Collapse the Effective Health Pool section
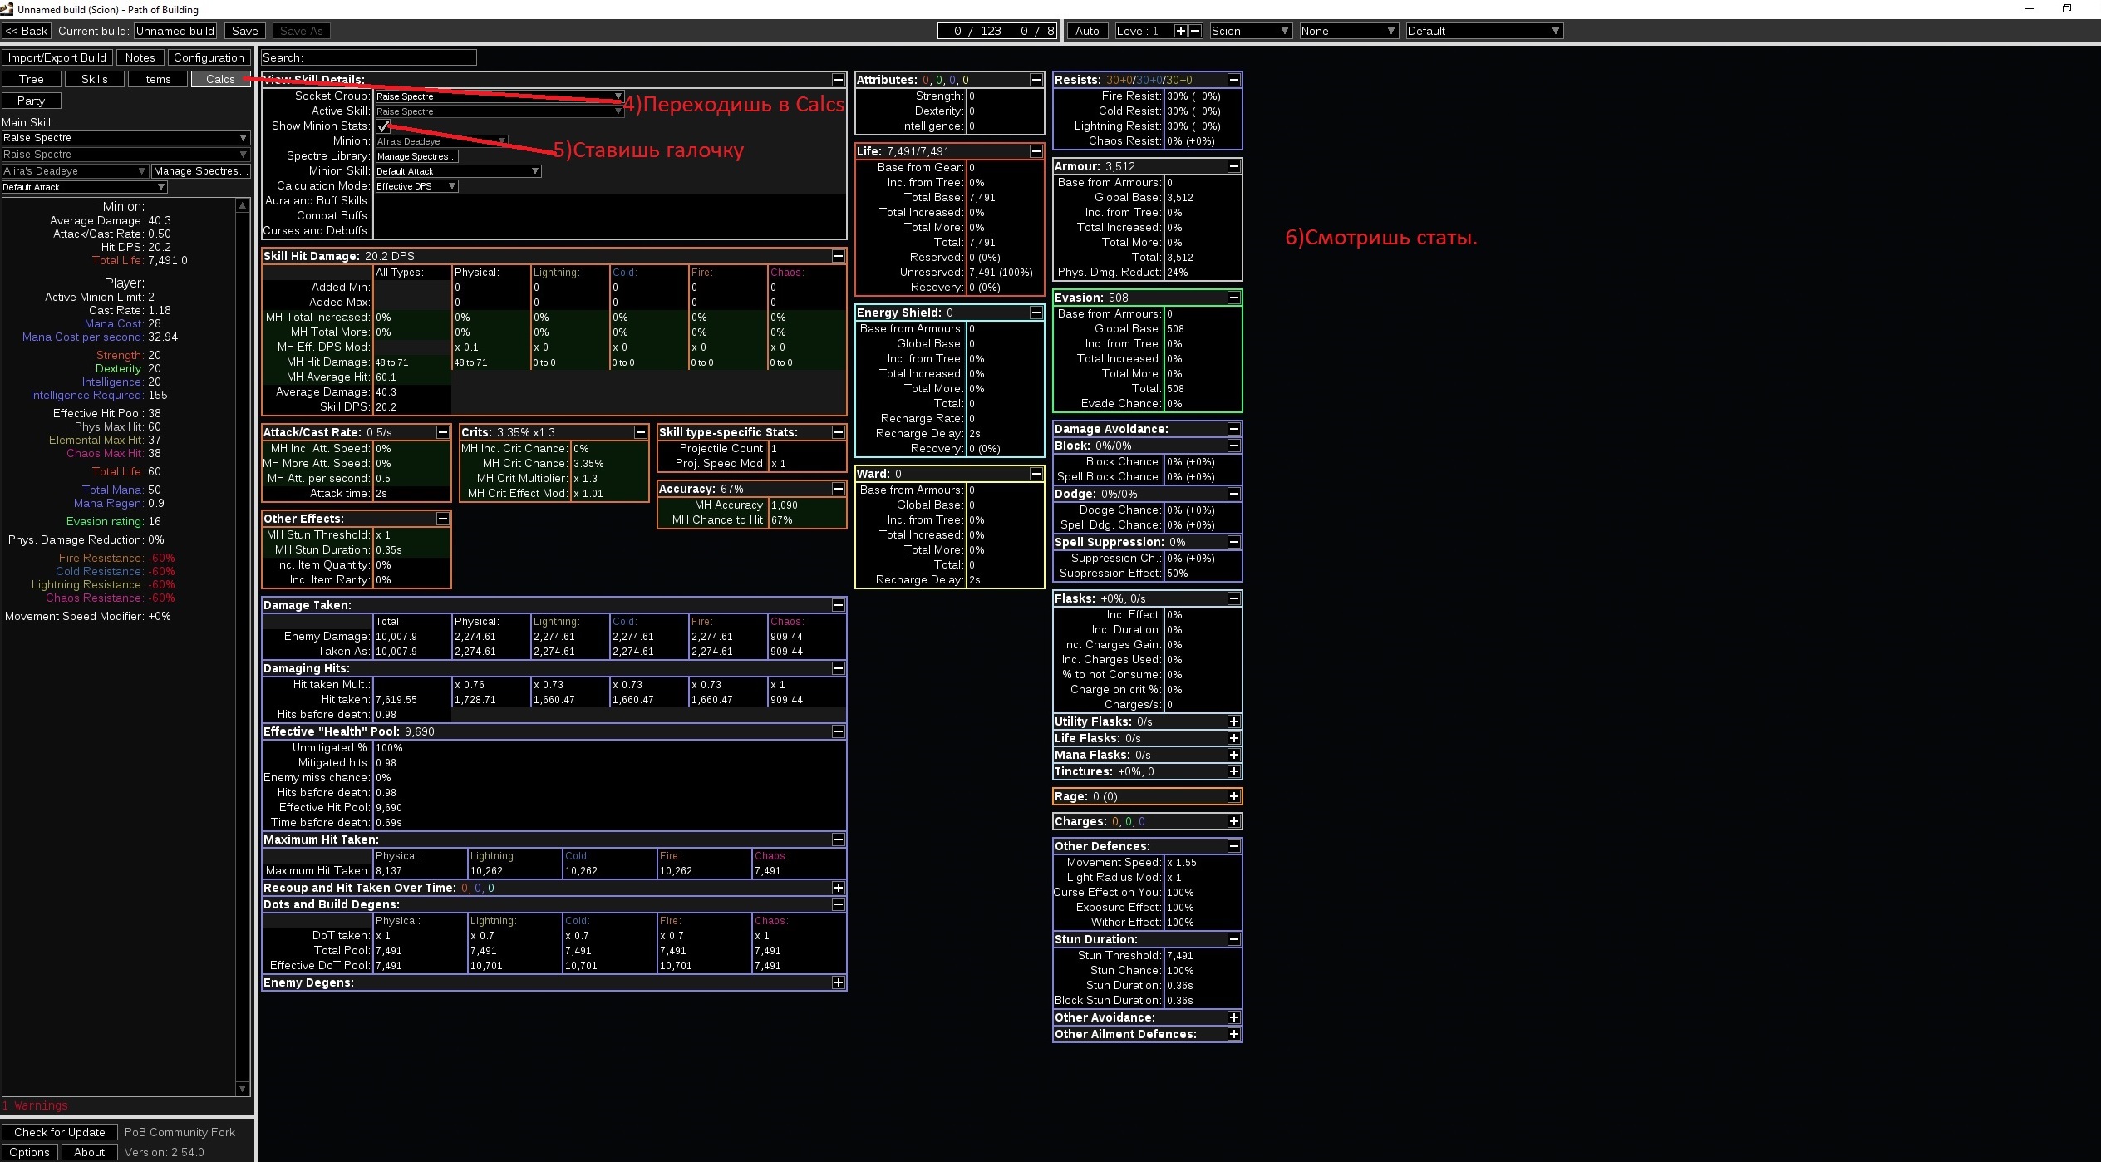2101x1162 pixels. (838, 731)
